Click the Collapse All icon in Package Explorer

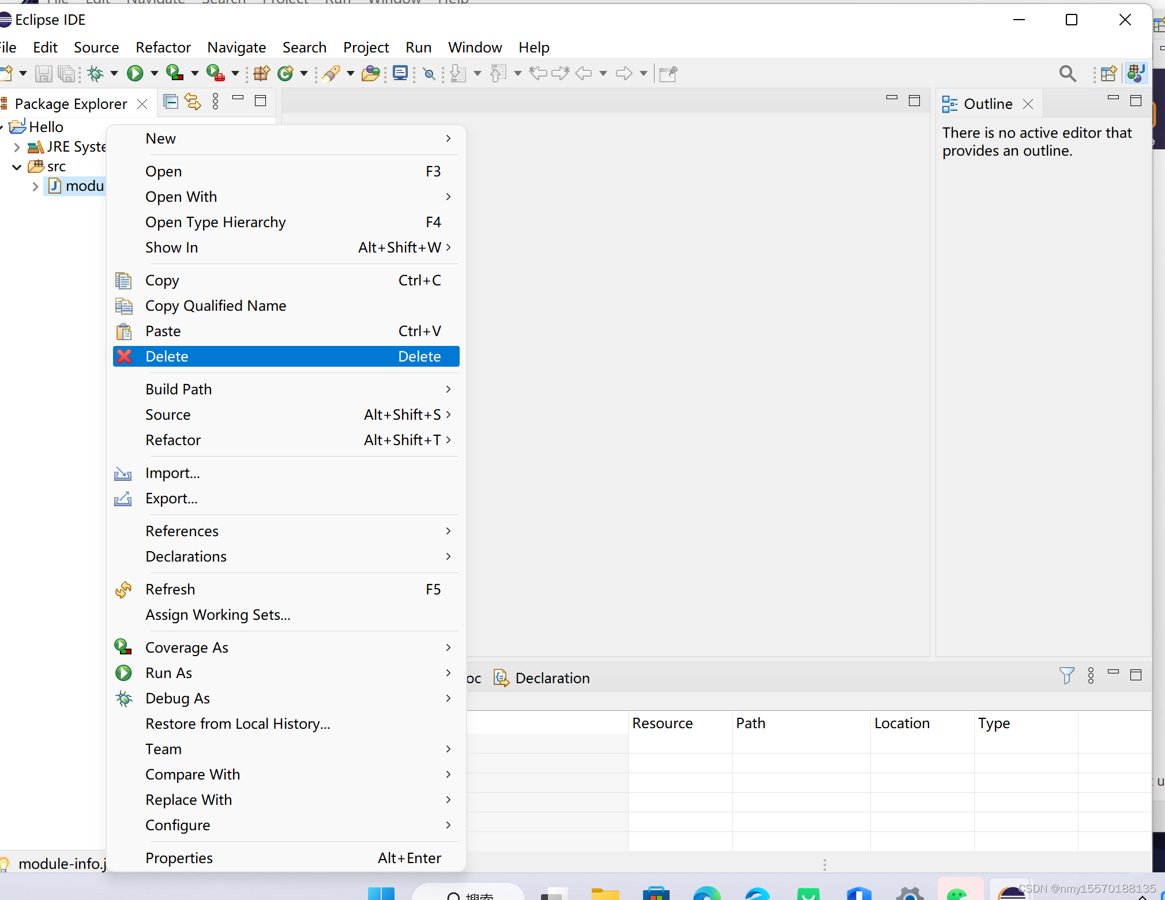click(x=171, y=101)
